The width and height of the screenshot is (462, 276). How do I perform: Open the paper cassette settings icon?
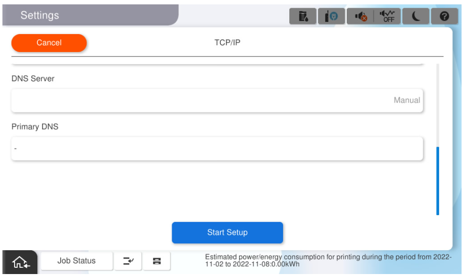(157, 261)
